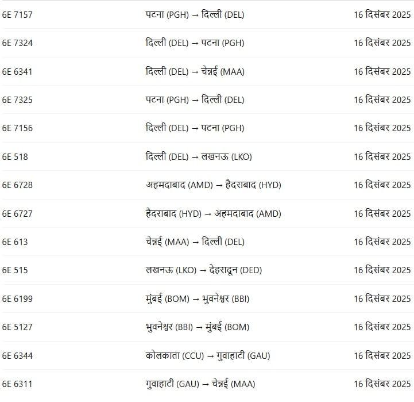Click flight number 6E 7156
This screenshot has width=414, height=402.
[18, 128]
